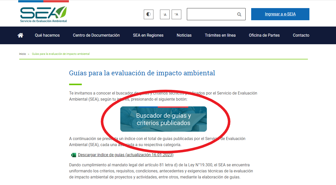Navigate to Oficina de Partes
This screenshot has width=336, height=185.
(x=264, y=35)
